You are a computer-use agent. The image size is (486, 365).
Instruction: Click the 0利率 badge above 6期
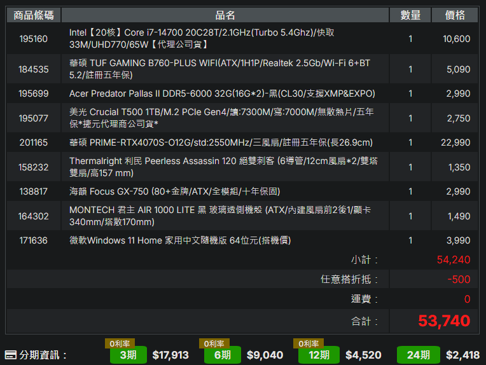(x=214, y=343)
